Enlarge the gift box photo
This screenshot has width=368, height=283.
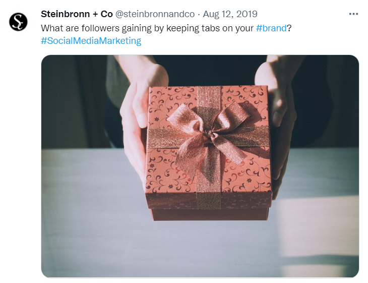[200, 166]
